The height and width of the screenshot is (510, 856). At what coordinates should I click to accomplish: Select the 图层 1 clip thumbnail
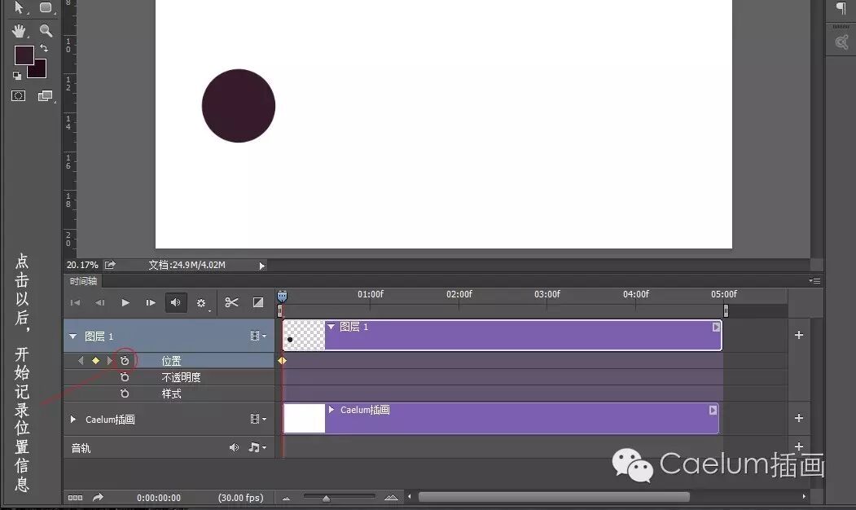(305, 336)
